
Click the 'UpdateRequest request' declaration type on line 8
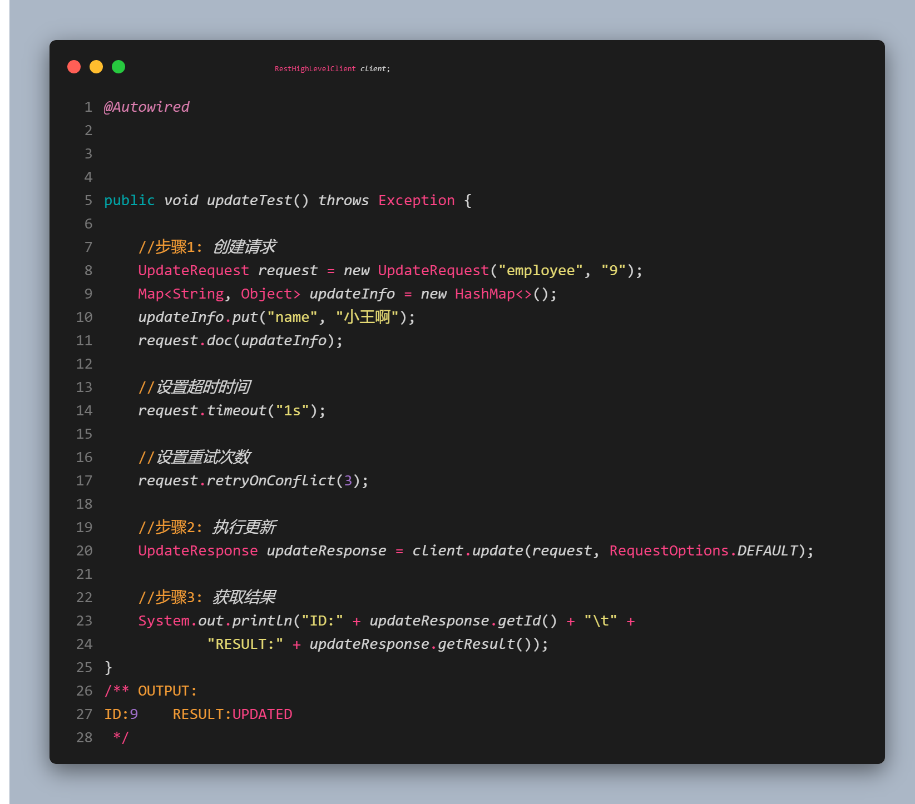click(x=194, y=270)
